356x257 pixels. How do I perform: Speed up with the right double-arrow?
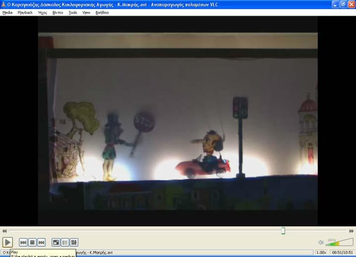351,231
